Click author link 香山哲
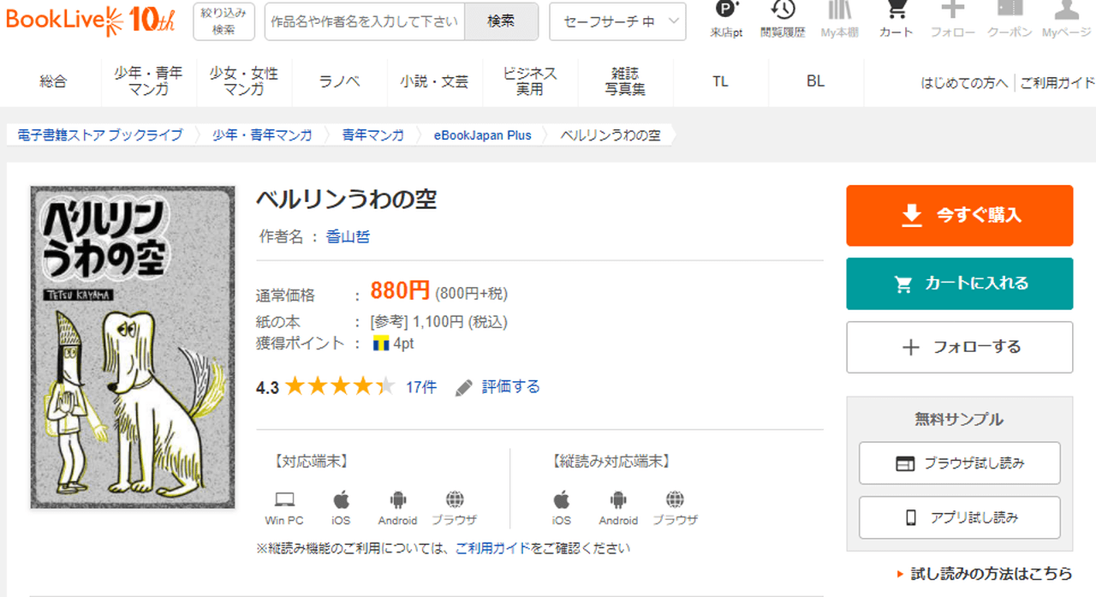 click(348, 237)
